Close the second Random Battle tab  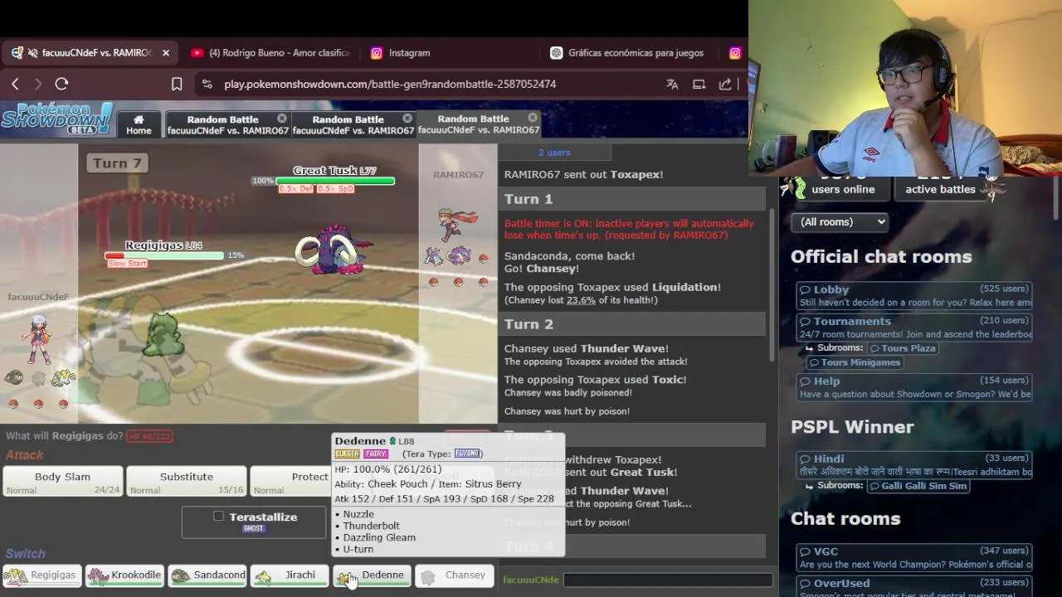click(407, 119)
